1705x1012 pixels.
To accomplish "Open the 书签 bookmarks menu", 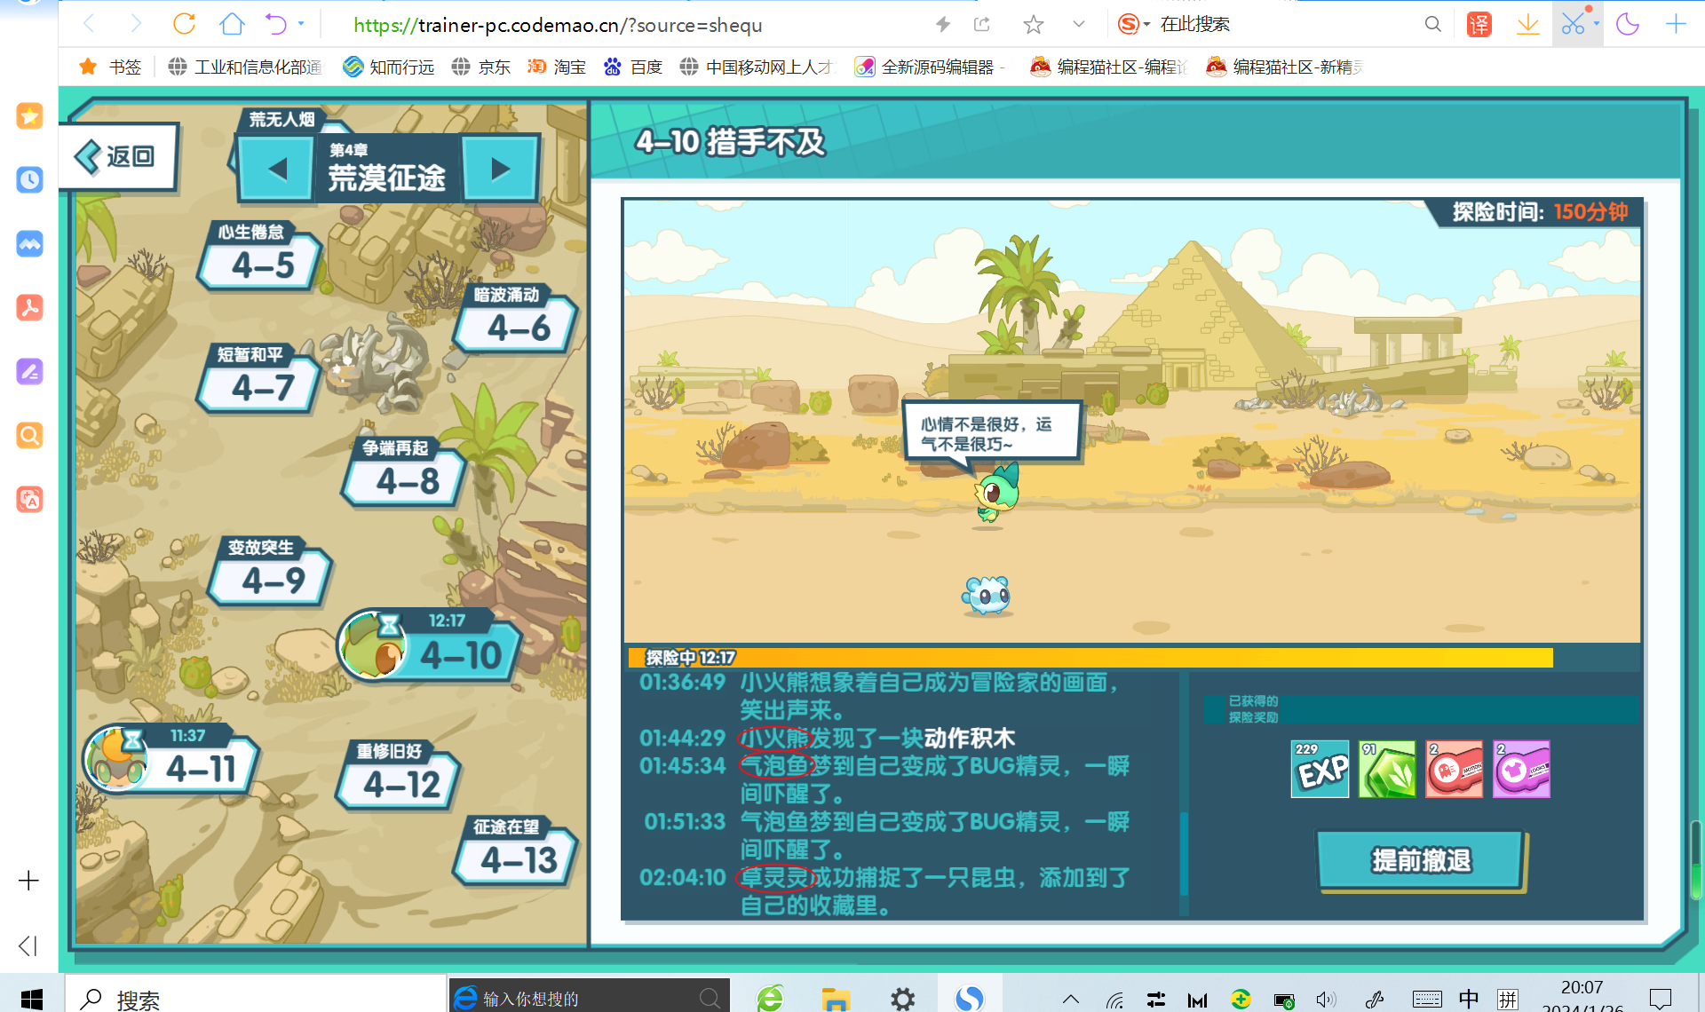I will 111,67.
